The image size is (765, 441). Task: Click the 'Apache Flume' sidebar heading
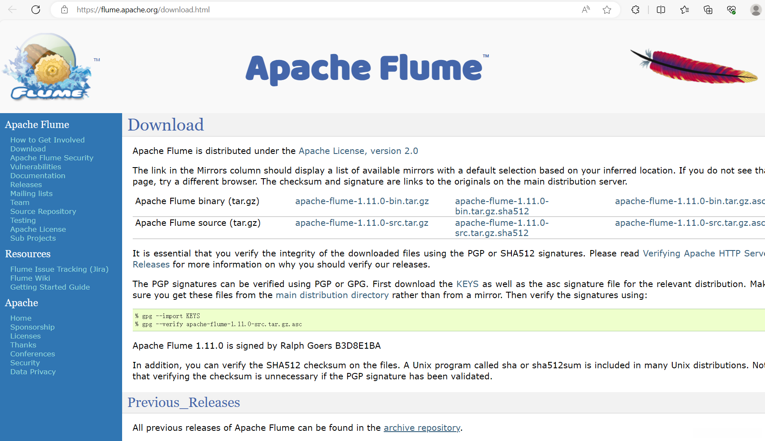[37, 125]
